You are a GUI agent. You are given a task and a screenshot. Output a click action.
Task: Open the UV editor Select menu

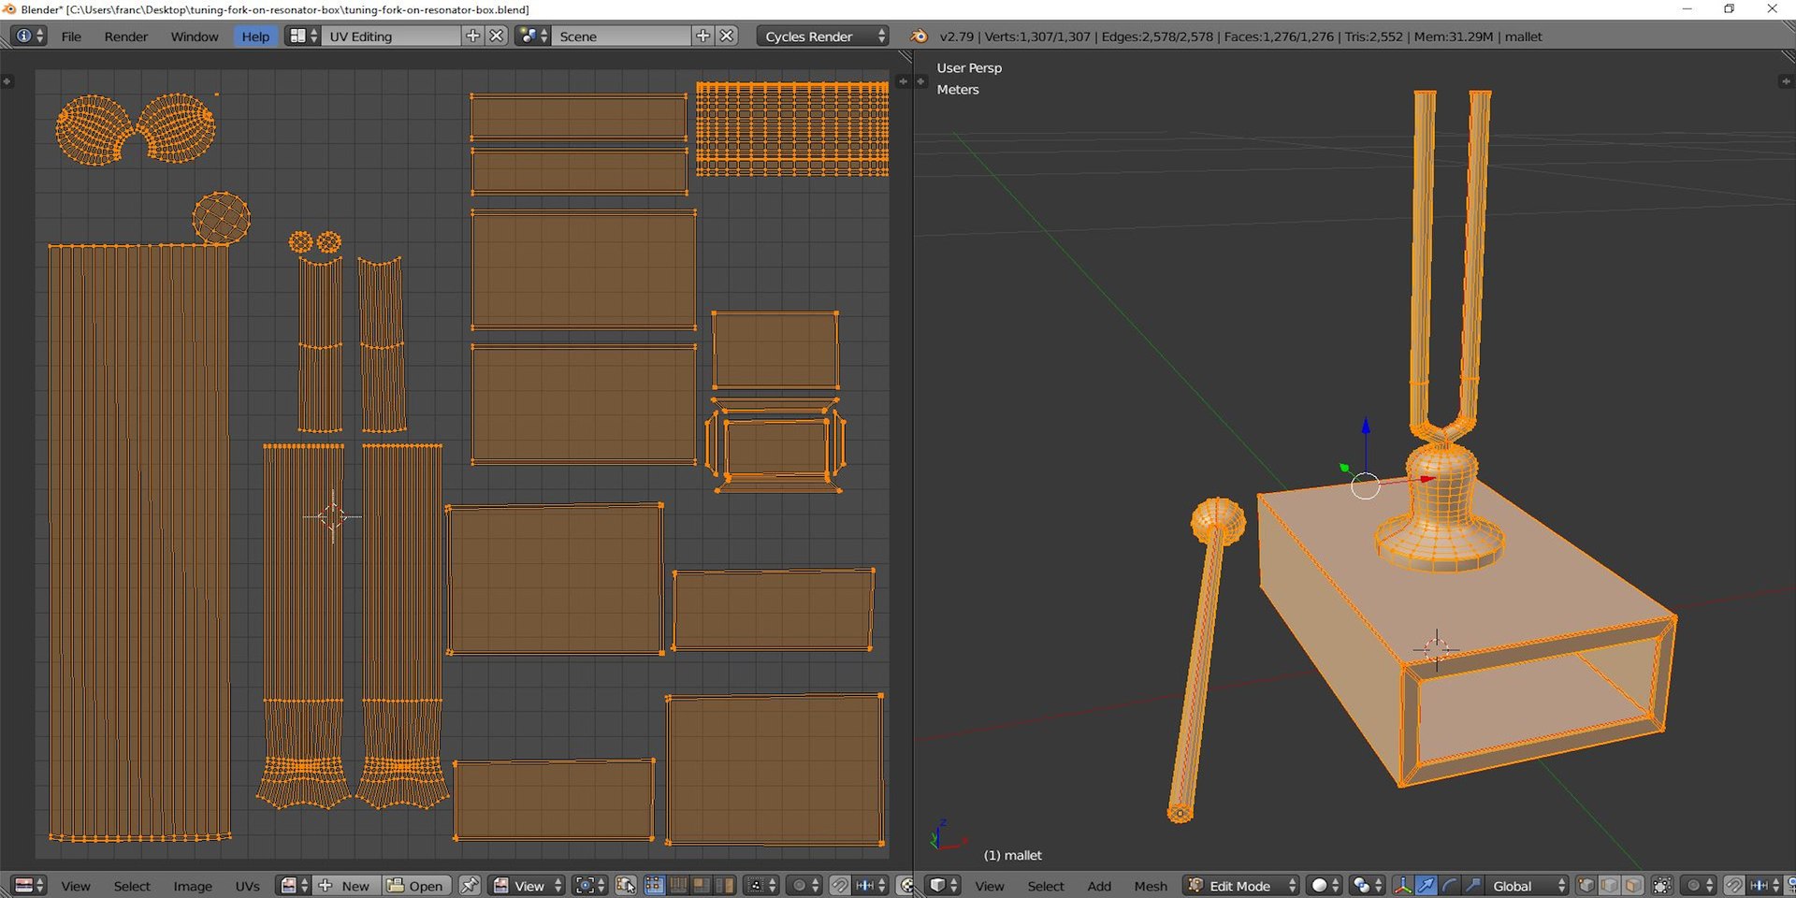click(132, 886)
